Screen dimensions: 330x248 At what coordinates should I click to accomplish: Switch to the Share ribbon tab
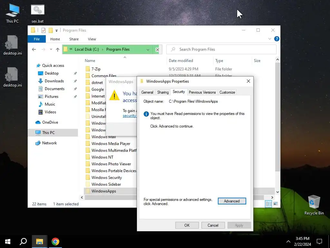(74, 39)
